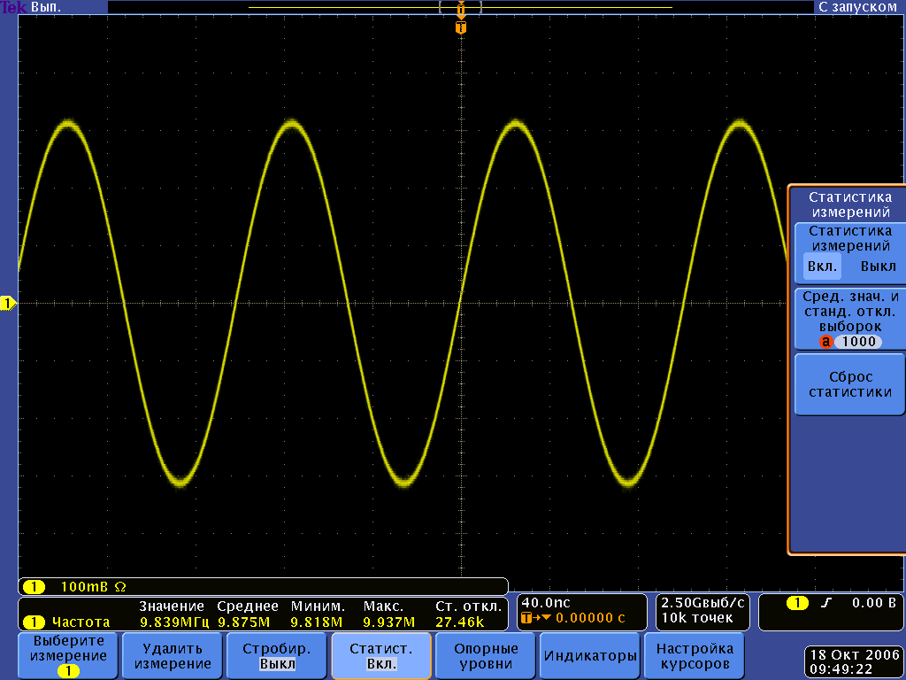Click the red multipurpose knob 'a' icon
This screenshot has width=906, height=680.
(x=826, y=342)
